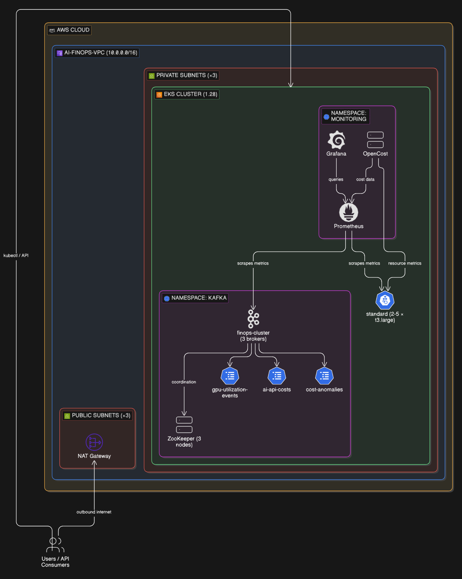The height and width of the screenshot is (579, 462).
Task: Click the AWS CLOUD group label
Action: (69, 30)
